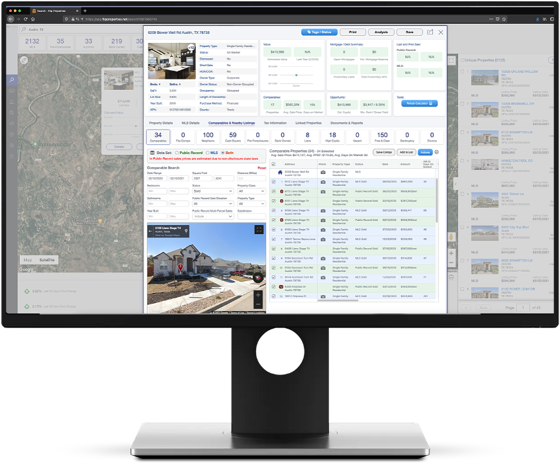
Task: Click the blue home icon for subject property
Action: pyautogui.click(x=280, y=173)
